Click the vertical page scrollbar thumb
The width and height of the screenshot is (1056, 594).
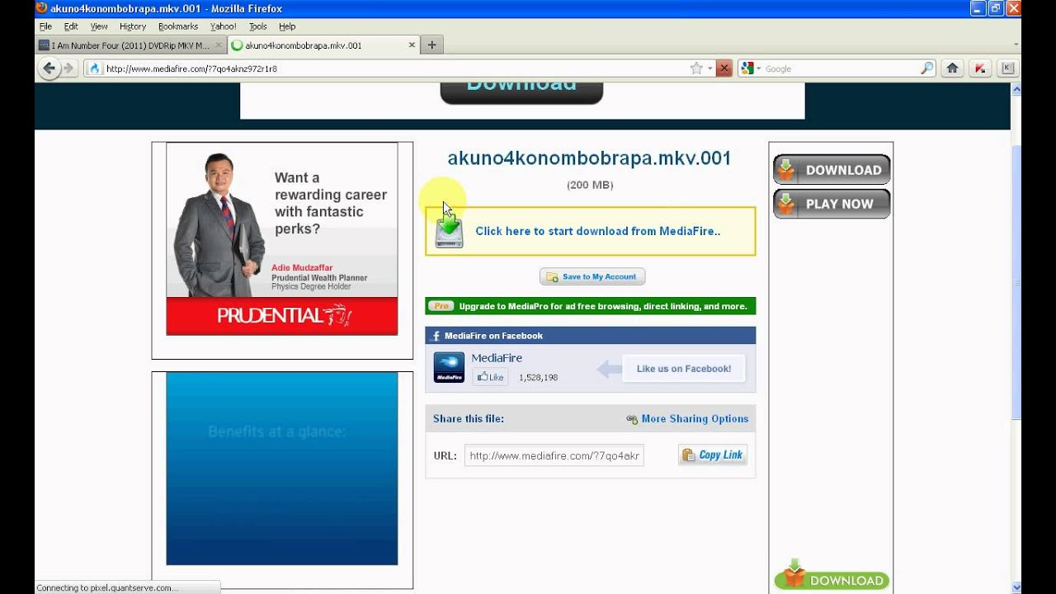[x=1016, y=285]
